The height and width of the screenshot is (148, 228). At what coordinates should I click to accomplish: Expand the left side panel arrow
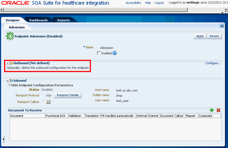4,139
